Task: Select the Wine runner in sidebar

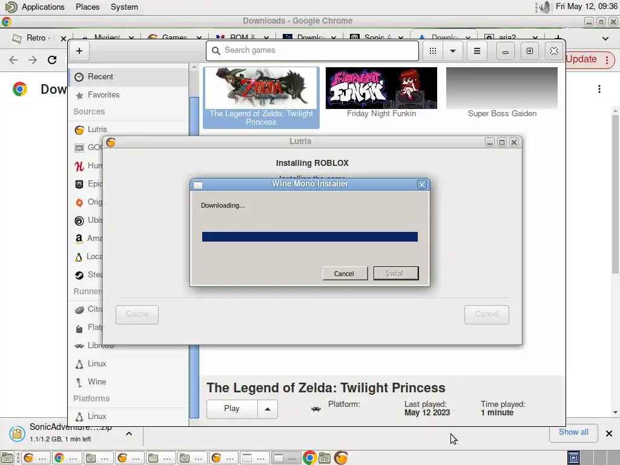Action: (x=128, y=382)
